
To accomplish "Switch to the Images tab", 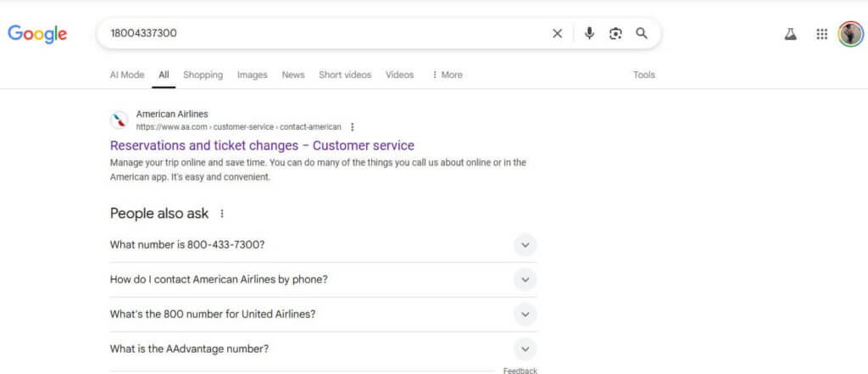I will click(x=253, y=75).
